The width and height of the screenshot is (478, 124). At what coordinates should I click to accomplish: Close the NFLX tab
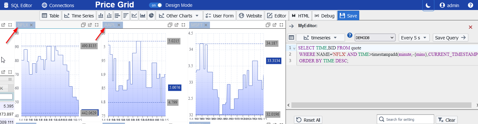pyautogui.click(x=32, y=25)
